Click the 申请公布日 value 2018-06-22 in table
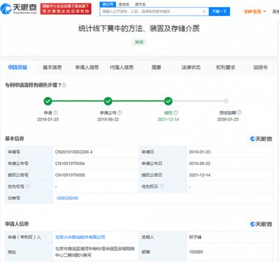This screenshot has width=279, height=262. tap(199, 163)
